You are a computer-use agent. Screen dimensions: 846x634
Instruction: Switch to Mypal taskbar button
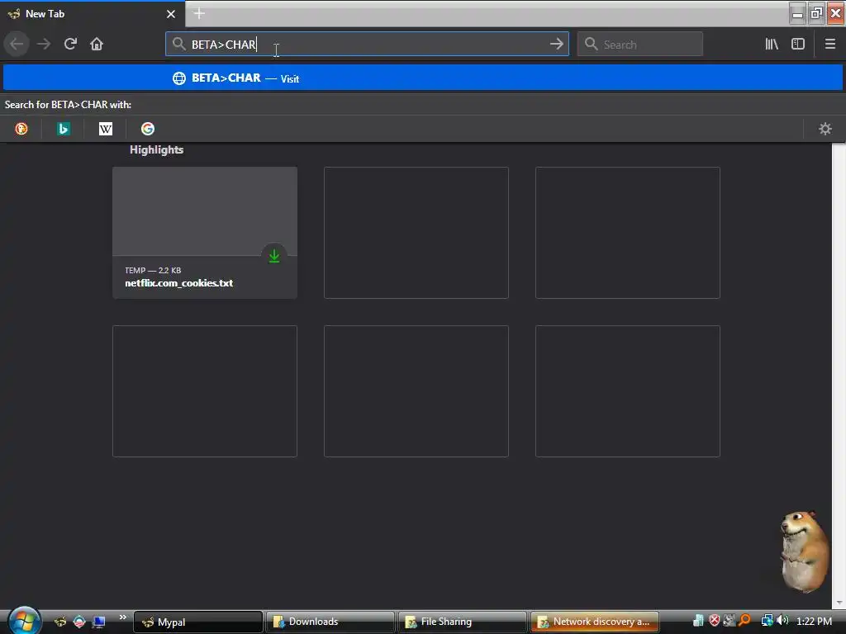coord(198,622)
